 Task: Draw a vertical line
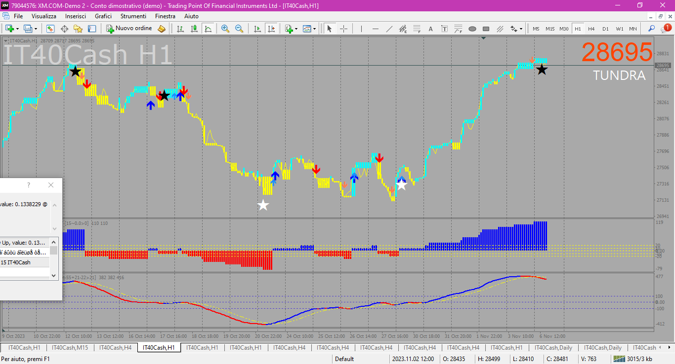point(361,29)
